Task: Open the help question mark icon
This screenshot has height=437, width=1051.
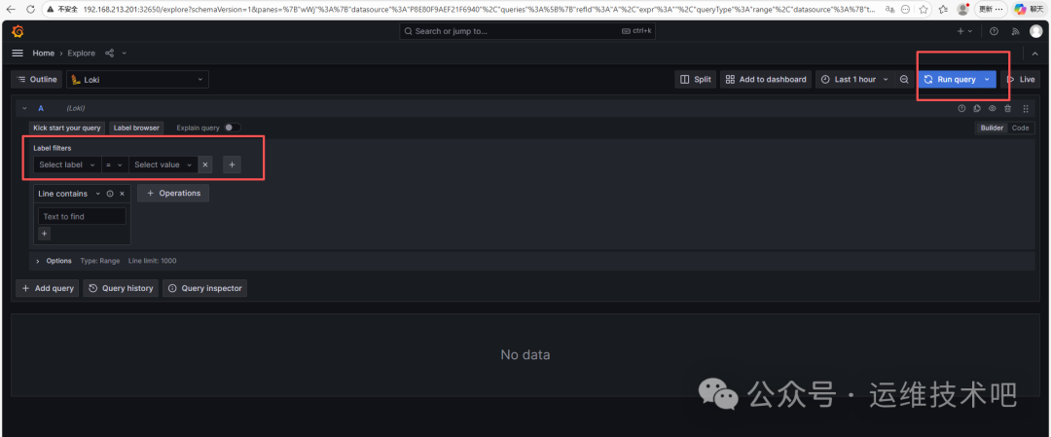Action: [x=994, y=31]
